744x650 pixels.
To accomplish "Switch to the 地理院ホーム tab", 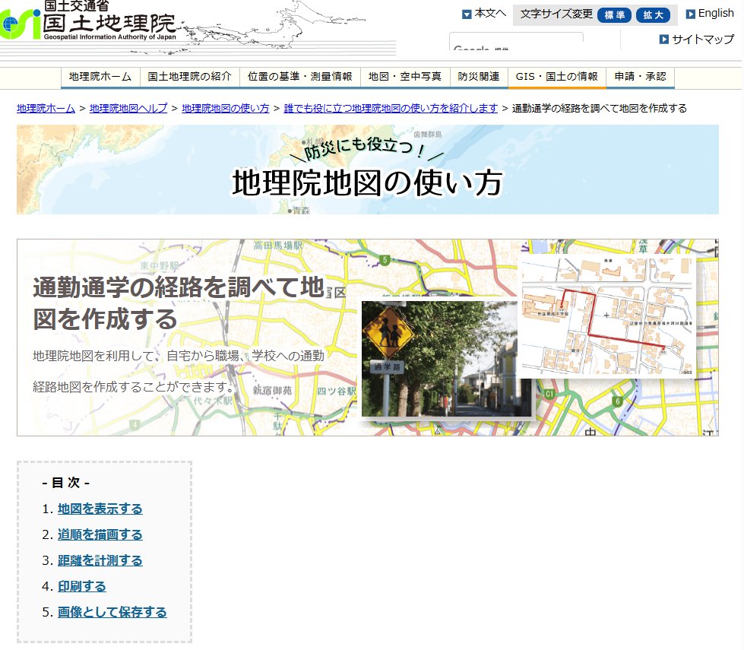I will tap(100, 77).
